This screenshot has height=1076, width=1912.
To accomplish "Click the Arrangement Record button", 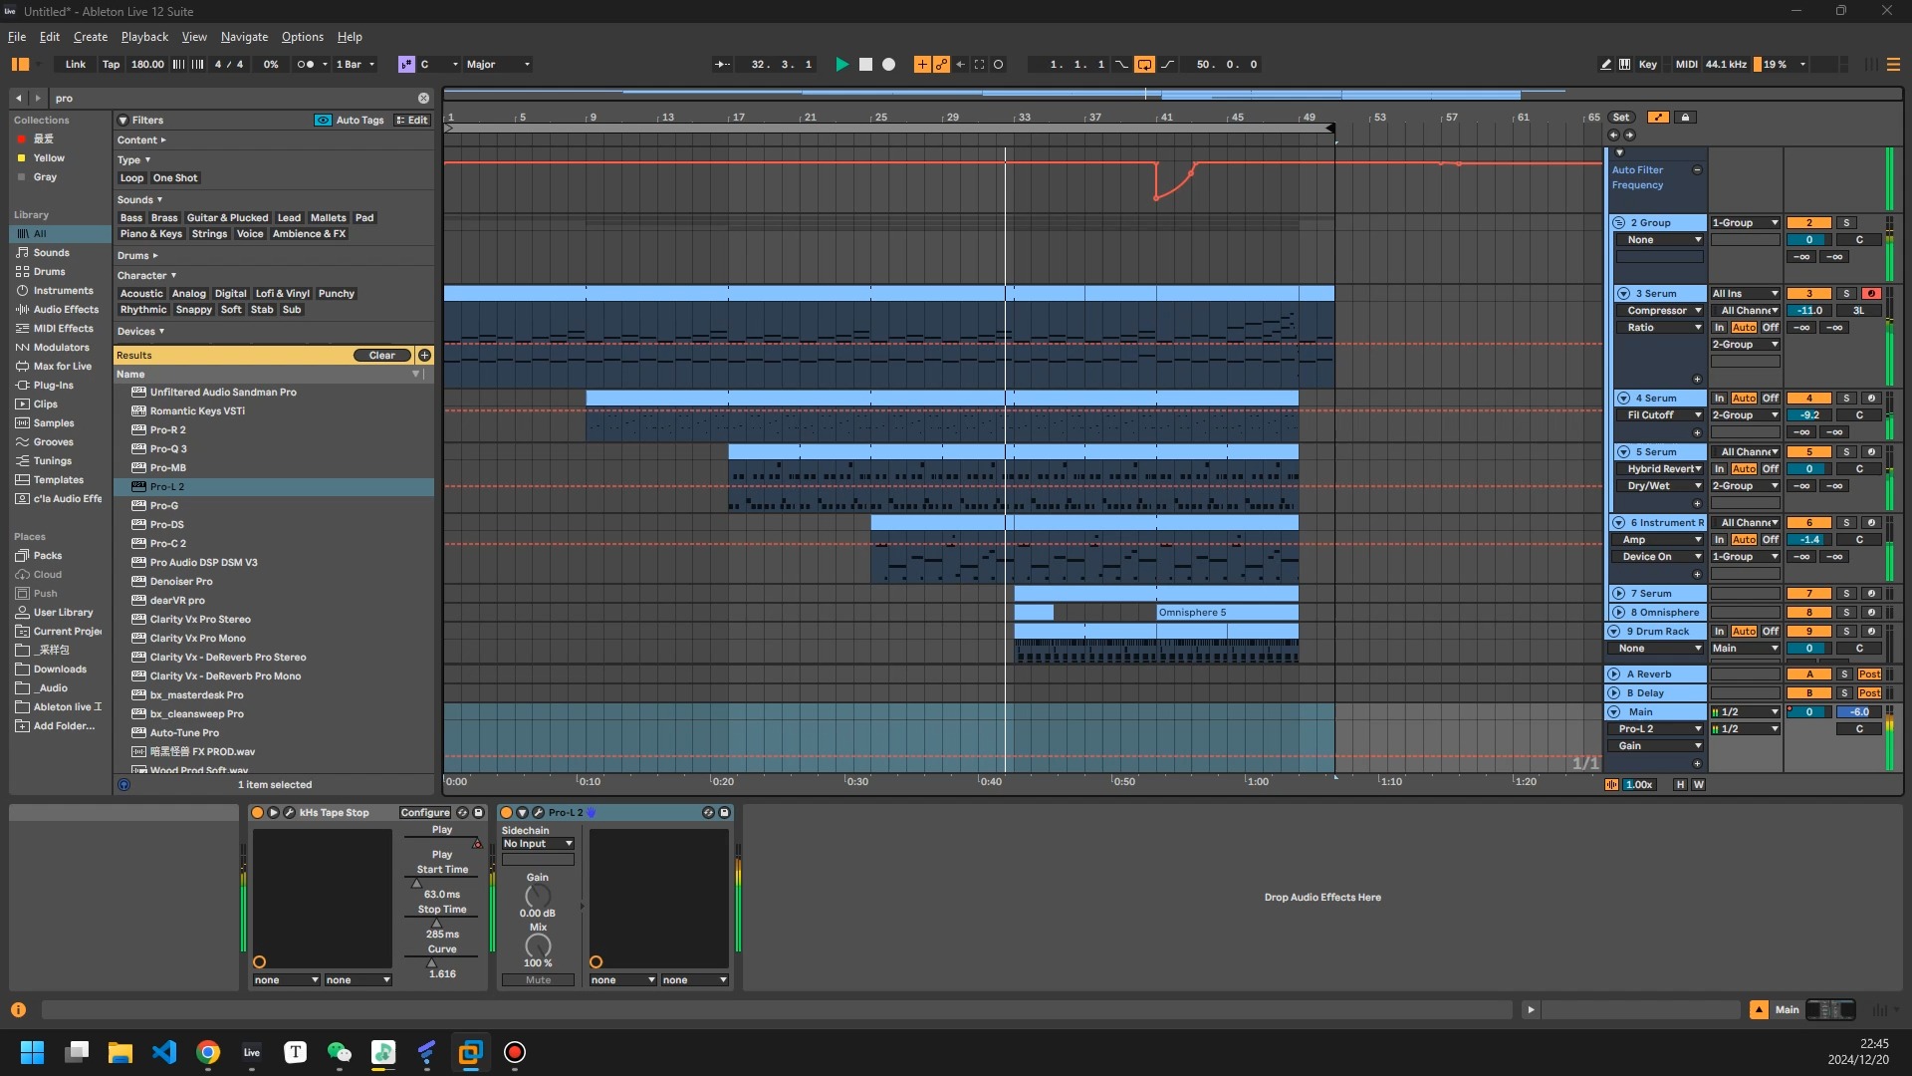I will coord(889,64).
